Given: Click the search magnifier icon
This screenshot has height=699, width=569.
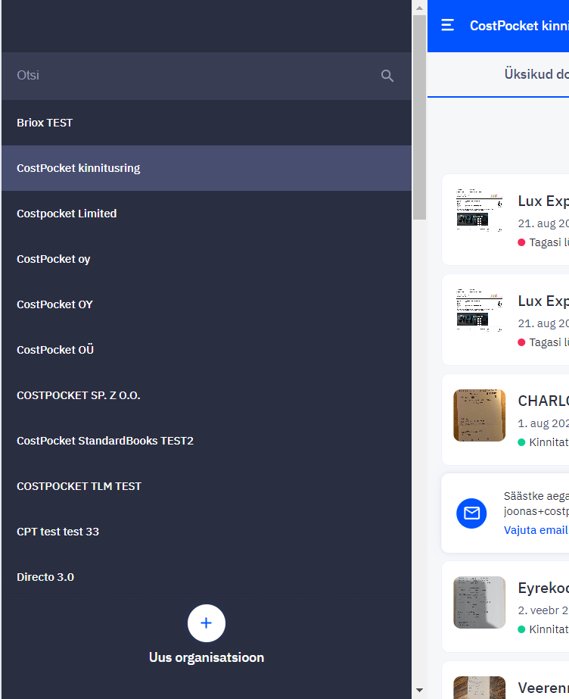Looking at the screenshot, I should (x=387, y=76).
